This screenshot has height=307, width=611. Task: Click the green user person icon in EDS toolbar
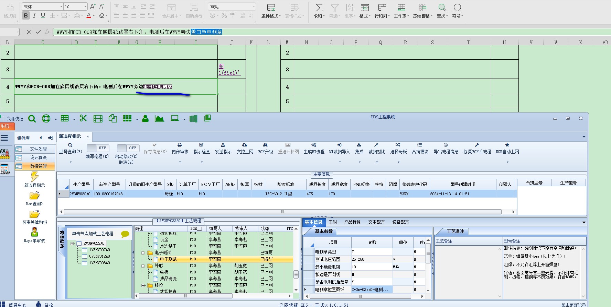(145, 119)
